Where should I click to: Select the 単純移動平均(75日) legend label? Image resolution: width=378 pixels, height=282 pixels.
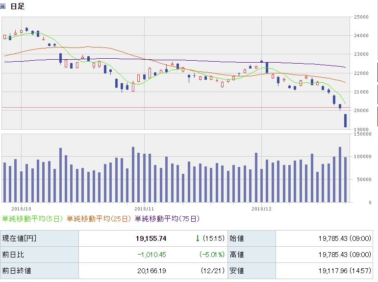click(x=167, y=218)
